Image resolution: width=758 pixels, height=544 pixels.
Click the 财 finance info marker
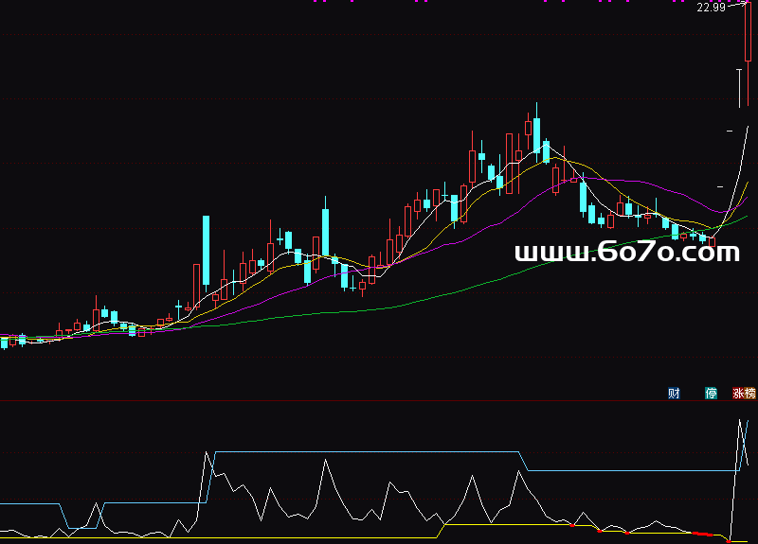pos(674,394)
